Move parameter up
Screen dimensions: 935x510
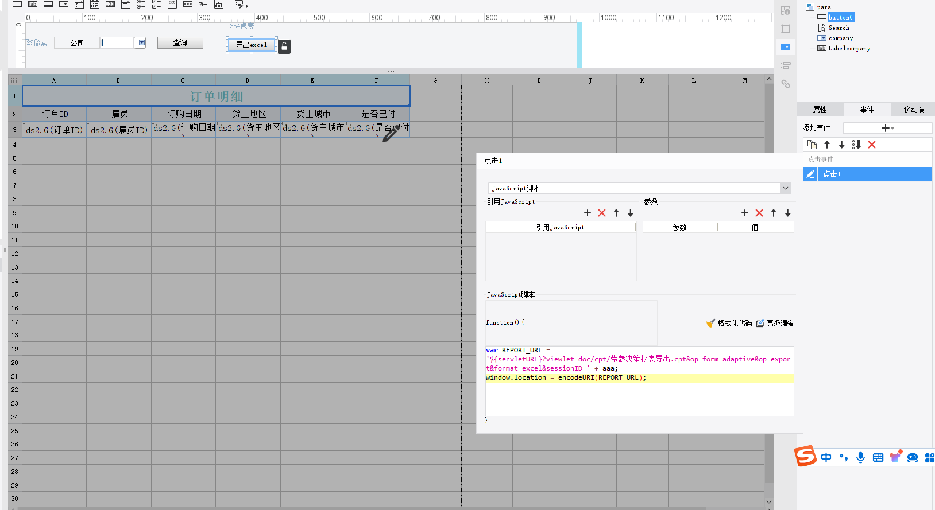[774, 213]
